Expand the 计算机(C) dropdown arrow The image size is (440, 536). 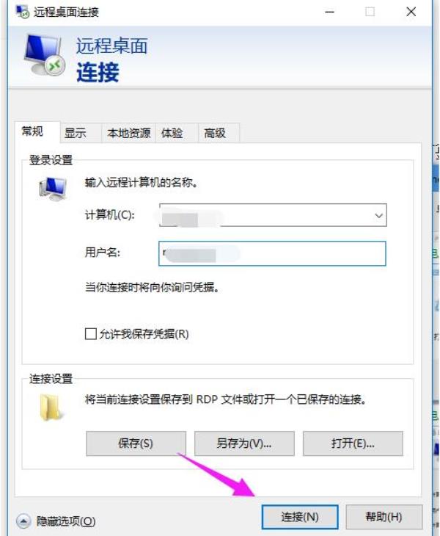pyautogui.click(x=378, y=215)
